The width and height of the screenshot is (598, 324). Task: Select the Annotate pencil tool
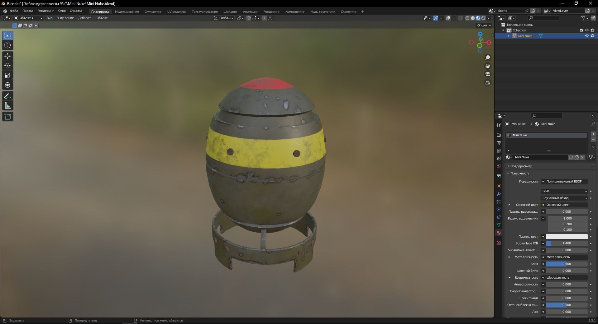(x=7, y=96)
